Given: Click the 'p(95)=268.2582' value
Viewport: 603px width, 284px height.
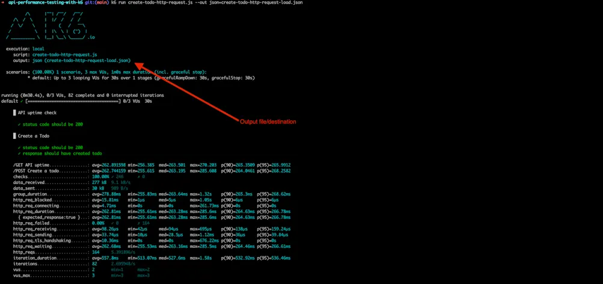Looking at the screenshot, I should coord(274,170).
